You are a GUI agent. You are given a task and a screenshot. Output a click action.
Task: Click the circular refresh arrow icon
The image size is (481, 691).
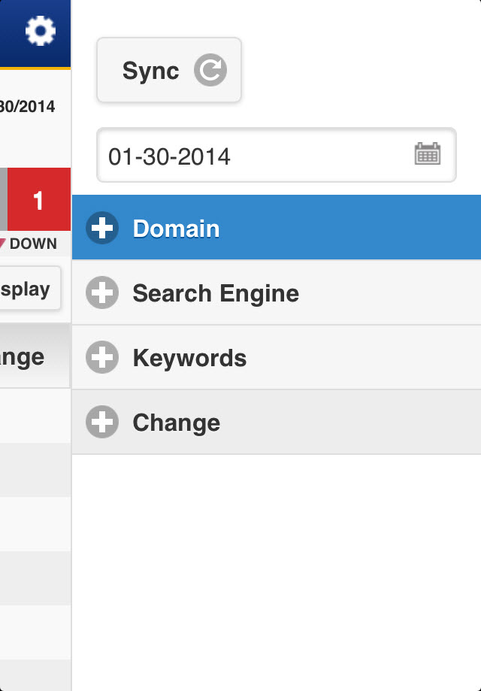point(210,71)
